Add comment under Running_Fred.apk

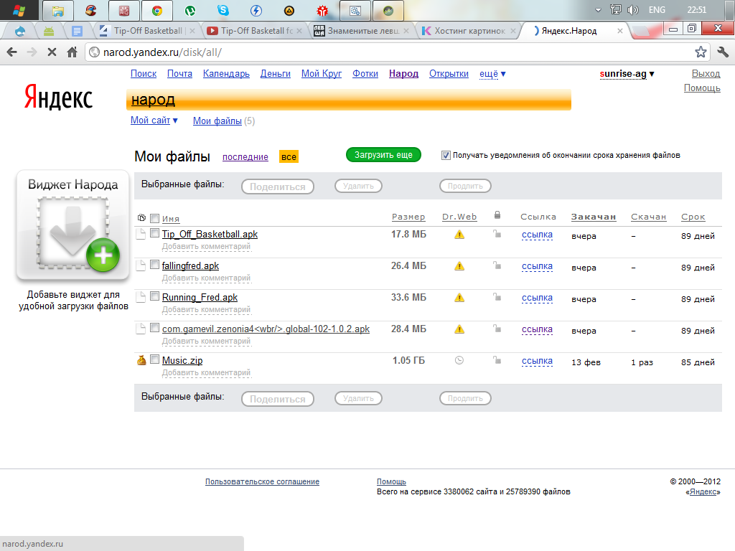(206, 309)
